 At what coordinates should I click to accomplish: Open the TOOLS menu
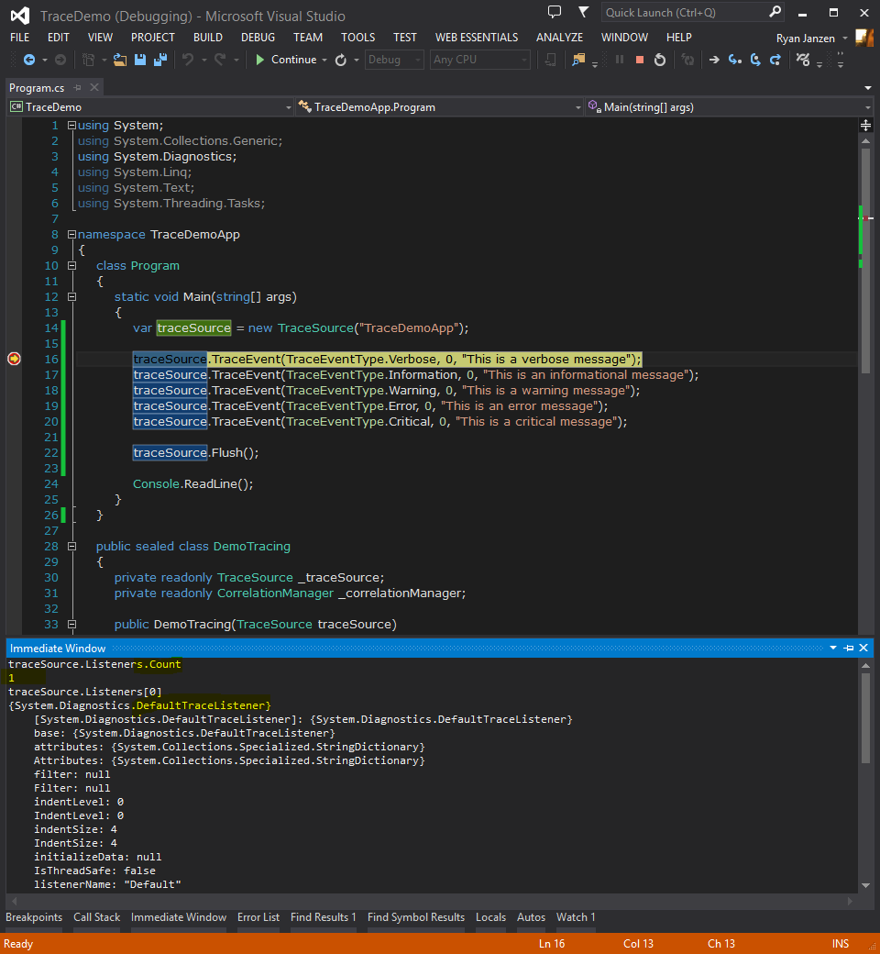358,38
